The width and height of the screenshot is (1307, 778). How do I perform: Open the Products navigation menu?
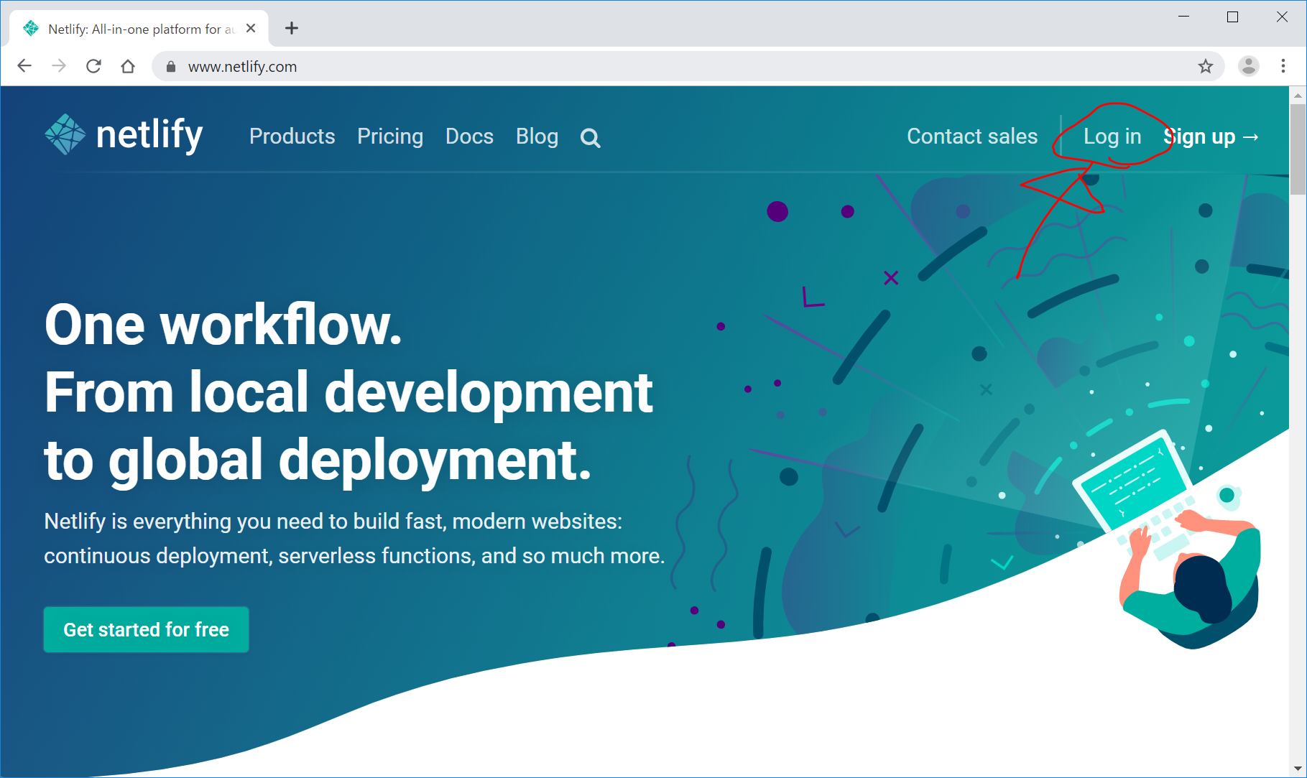(x=292, y=136)
